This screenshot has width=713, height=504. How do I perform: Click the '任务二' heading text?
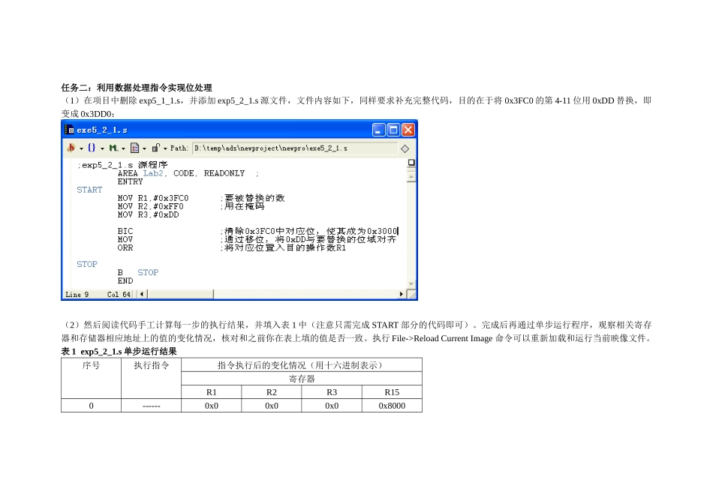(137, 87)
